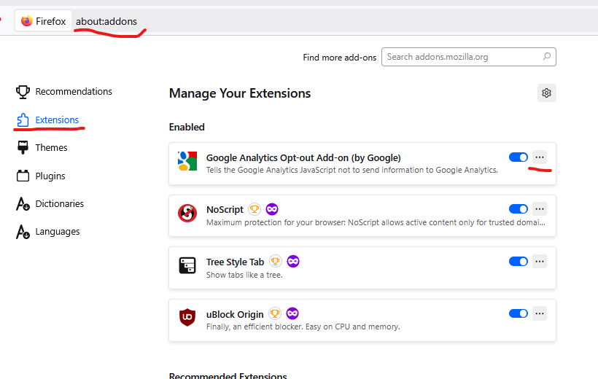The image size is (598, 379).
Task: Click the Recommendations trophy icon
Action: click(23, 92)
